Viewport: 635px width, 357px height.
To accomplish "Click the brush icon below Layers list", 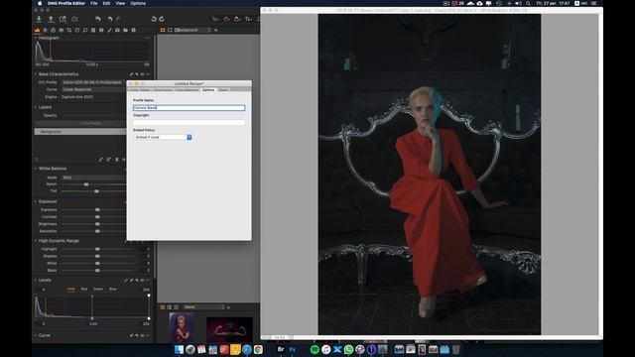I will 101,160.
